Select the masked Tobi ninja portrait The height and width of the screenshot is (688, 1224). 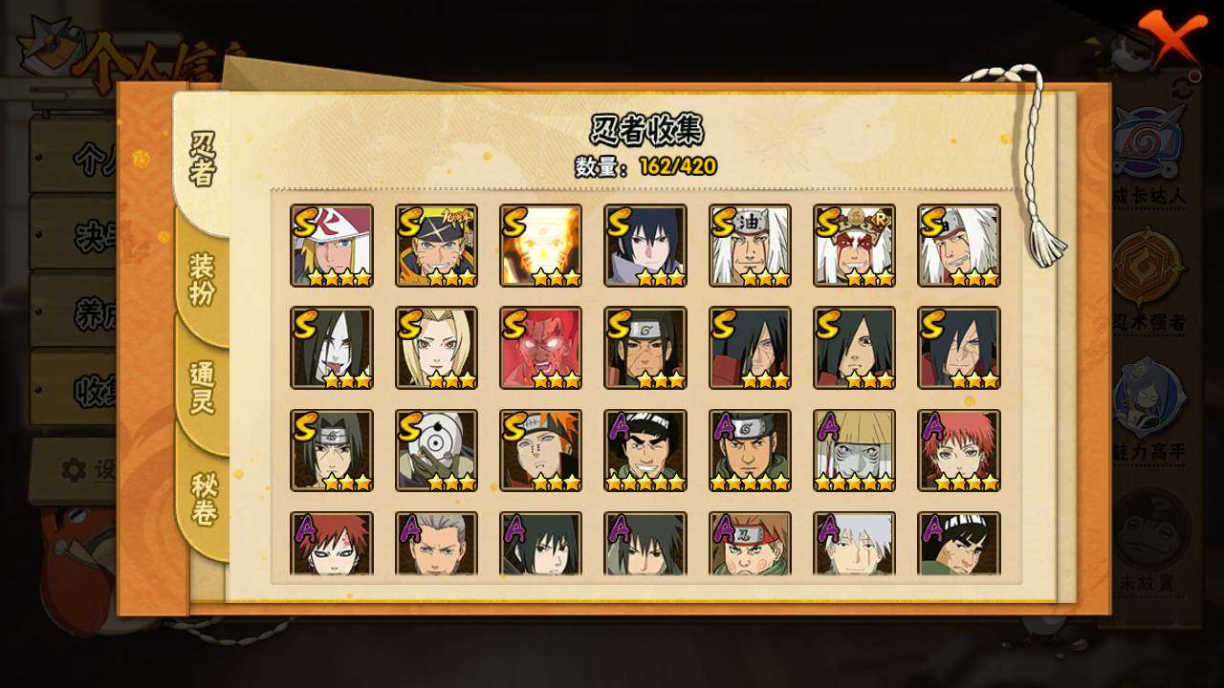(x=436, y=451)
